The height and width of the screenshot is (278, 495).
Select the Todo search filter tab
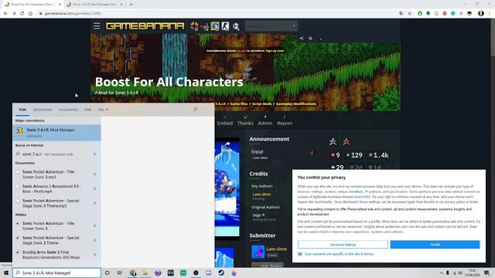tap(22, 110)
